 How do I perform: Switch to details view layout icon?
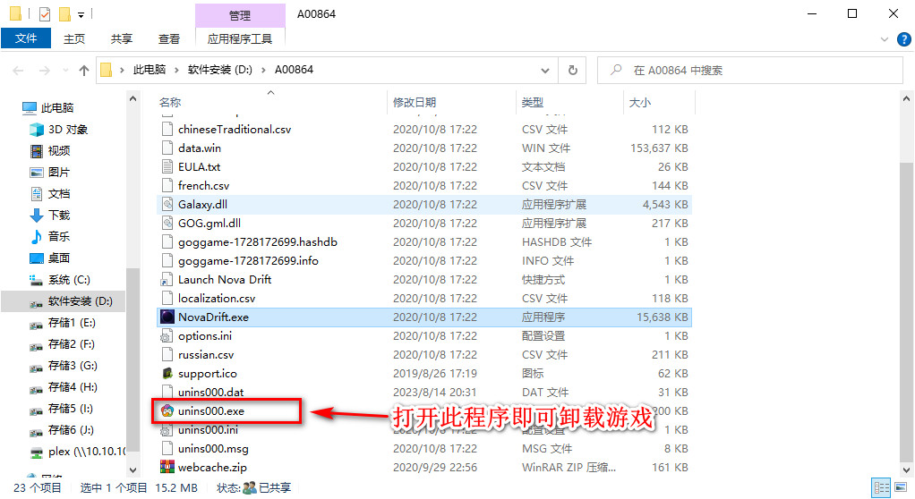(x=883, y=488)
